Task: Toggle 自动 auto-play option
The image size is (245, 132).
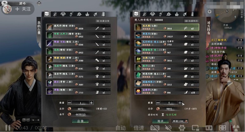Action: 121,128
